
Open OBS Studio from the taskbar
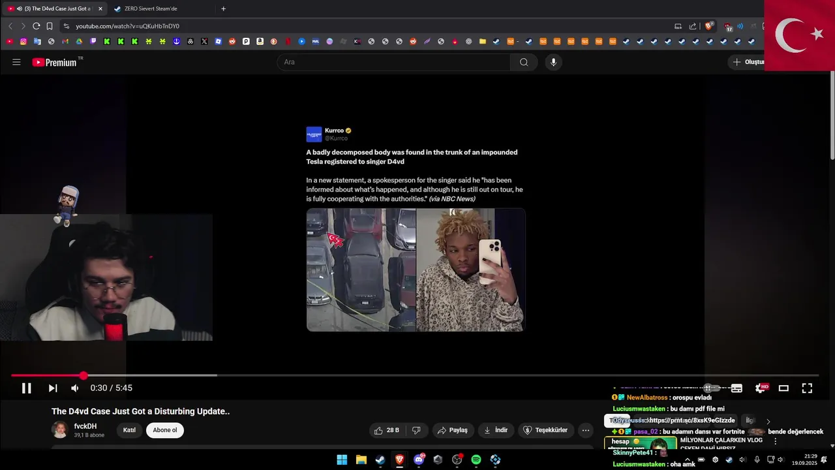coord(457,460)
